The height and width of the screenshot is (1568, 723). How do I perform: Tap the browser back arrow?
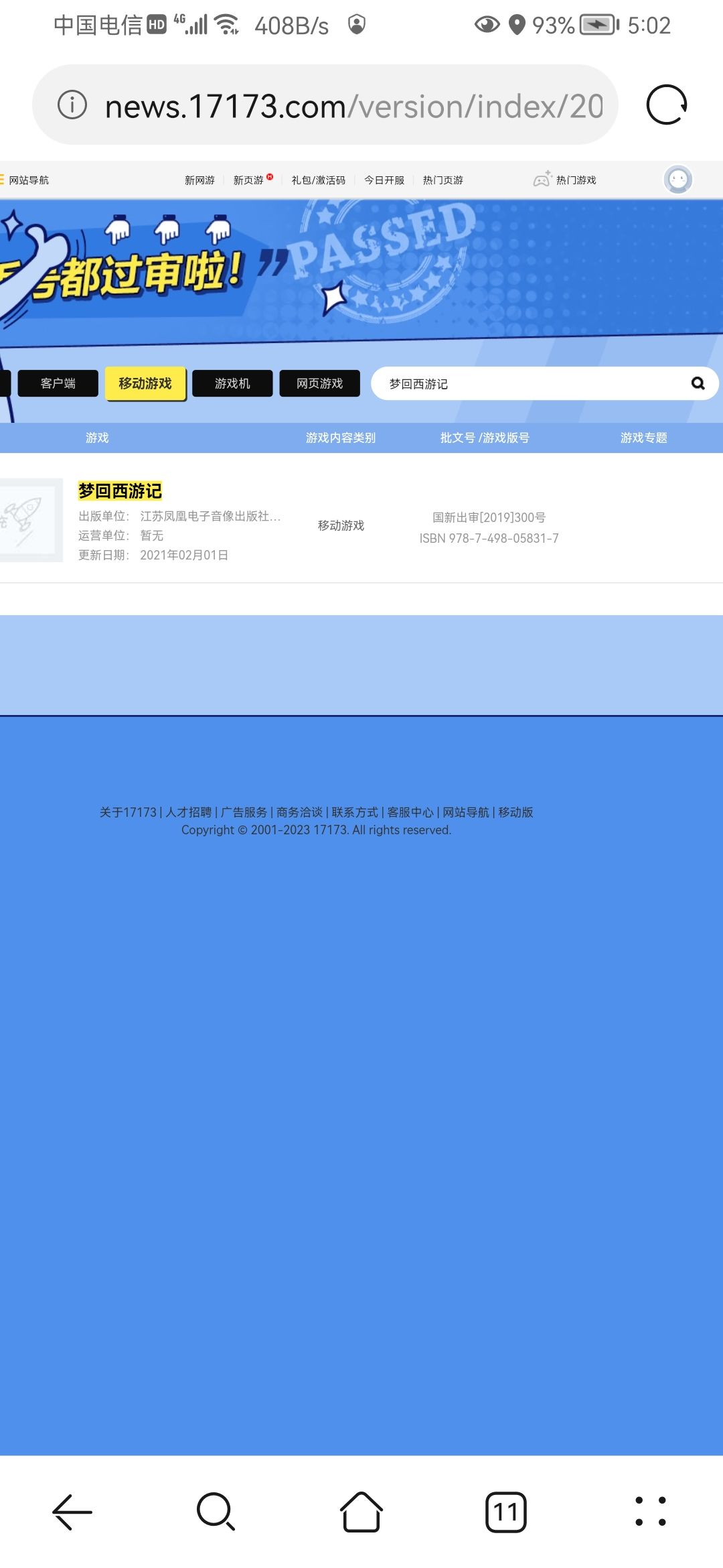(72, 1512)
